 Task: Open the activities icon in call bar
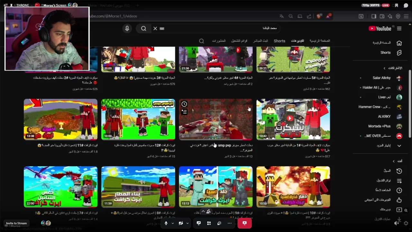point(209,223)
